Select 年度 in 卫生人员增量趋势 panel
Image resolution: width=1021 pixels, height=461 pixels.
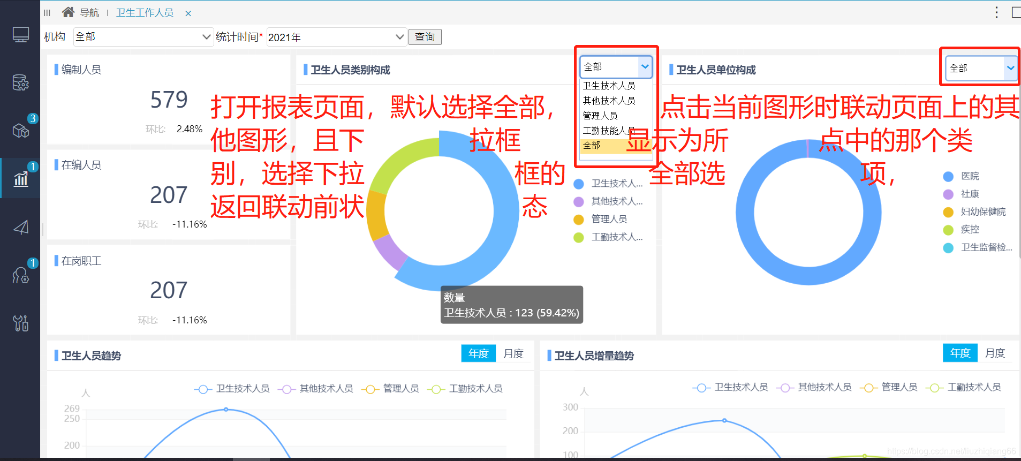pyautogui.click(x=960, y=353)
